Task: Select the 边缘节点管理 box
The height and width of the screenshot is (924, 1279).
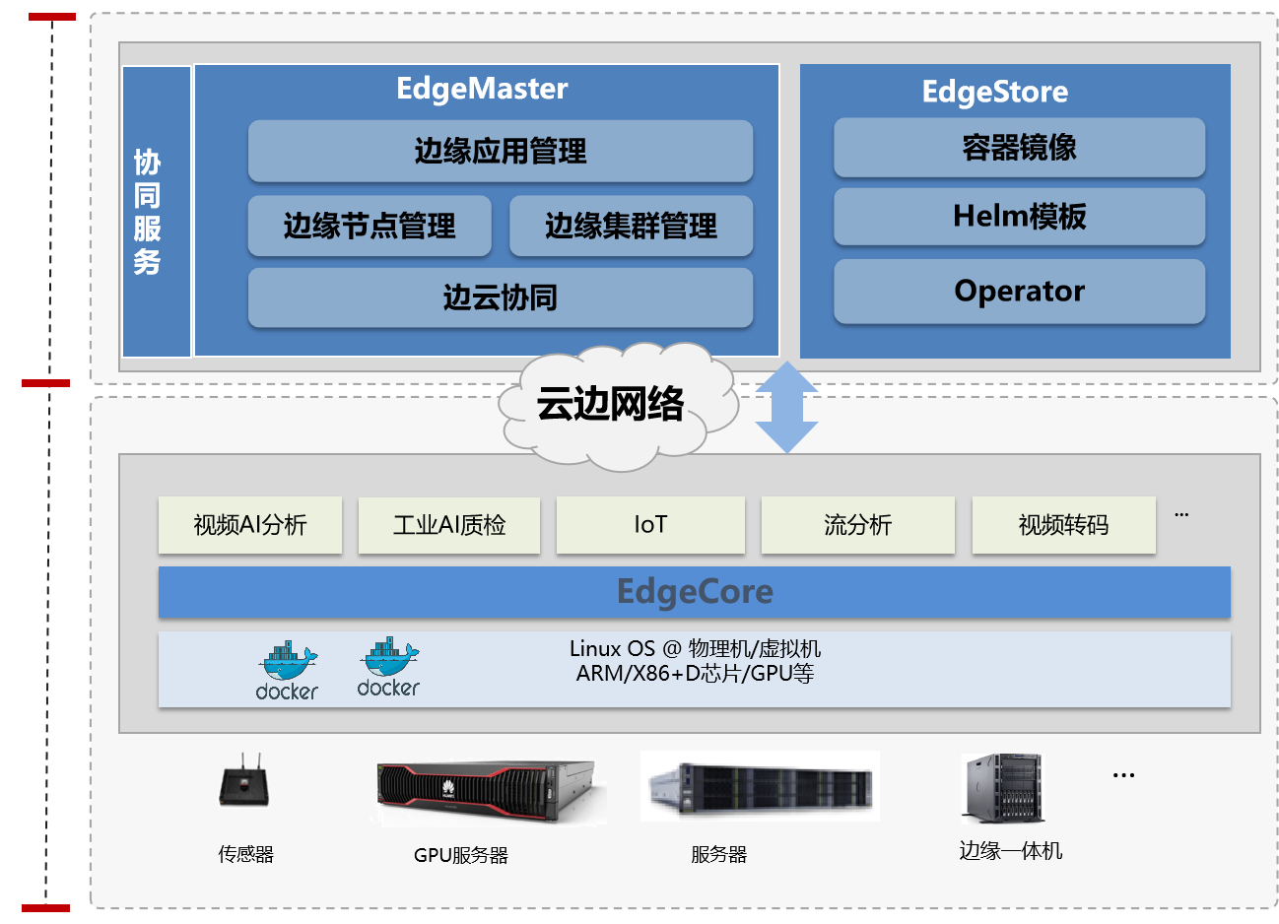Action: pyautogui.click(x=370, y=226)
